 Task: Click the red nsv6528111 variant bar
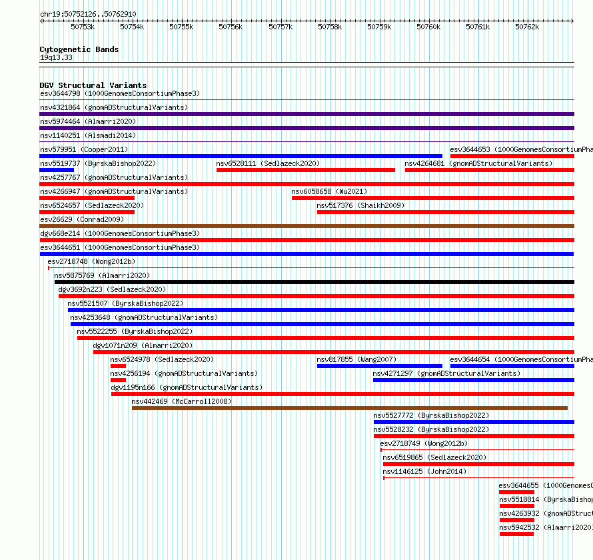pos(306,170)
